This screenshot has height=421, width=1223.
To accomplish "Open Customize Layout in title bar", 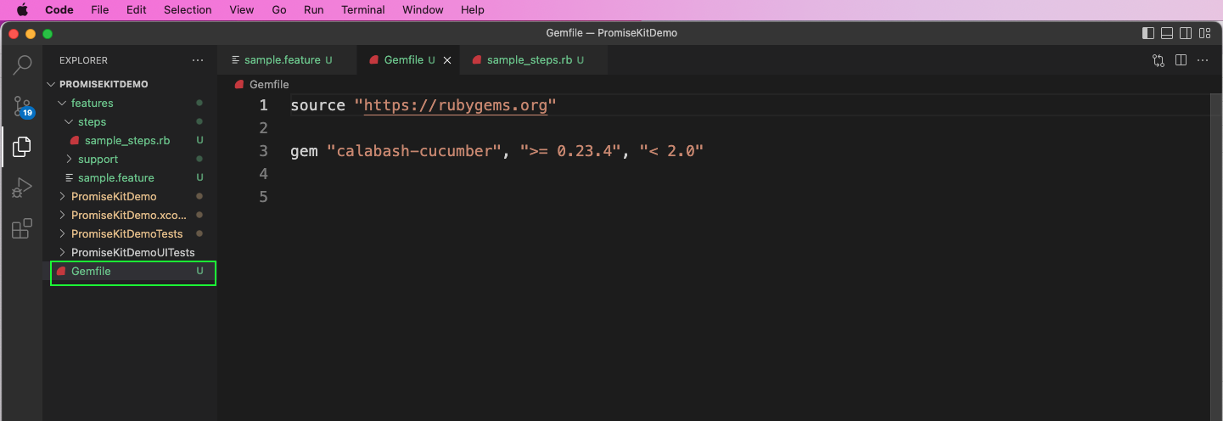I will point(1205,33).
